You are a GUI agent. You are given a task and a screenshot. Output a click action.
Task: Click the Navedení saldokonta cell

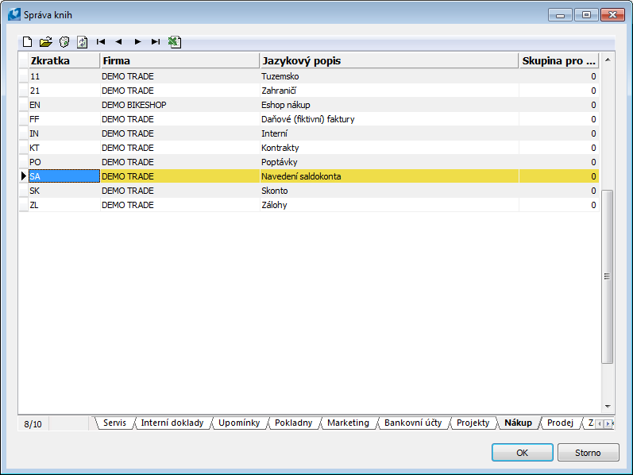(x=389, y=176)
